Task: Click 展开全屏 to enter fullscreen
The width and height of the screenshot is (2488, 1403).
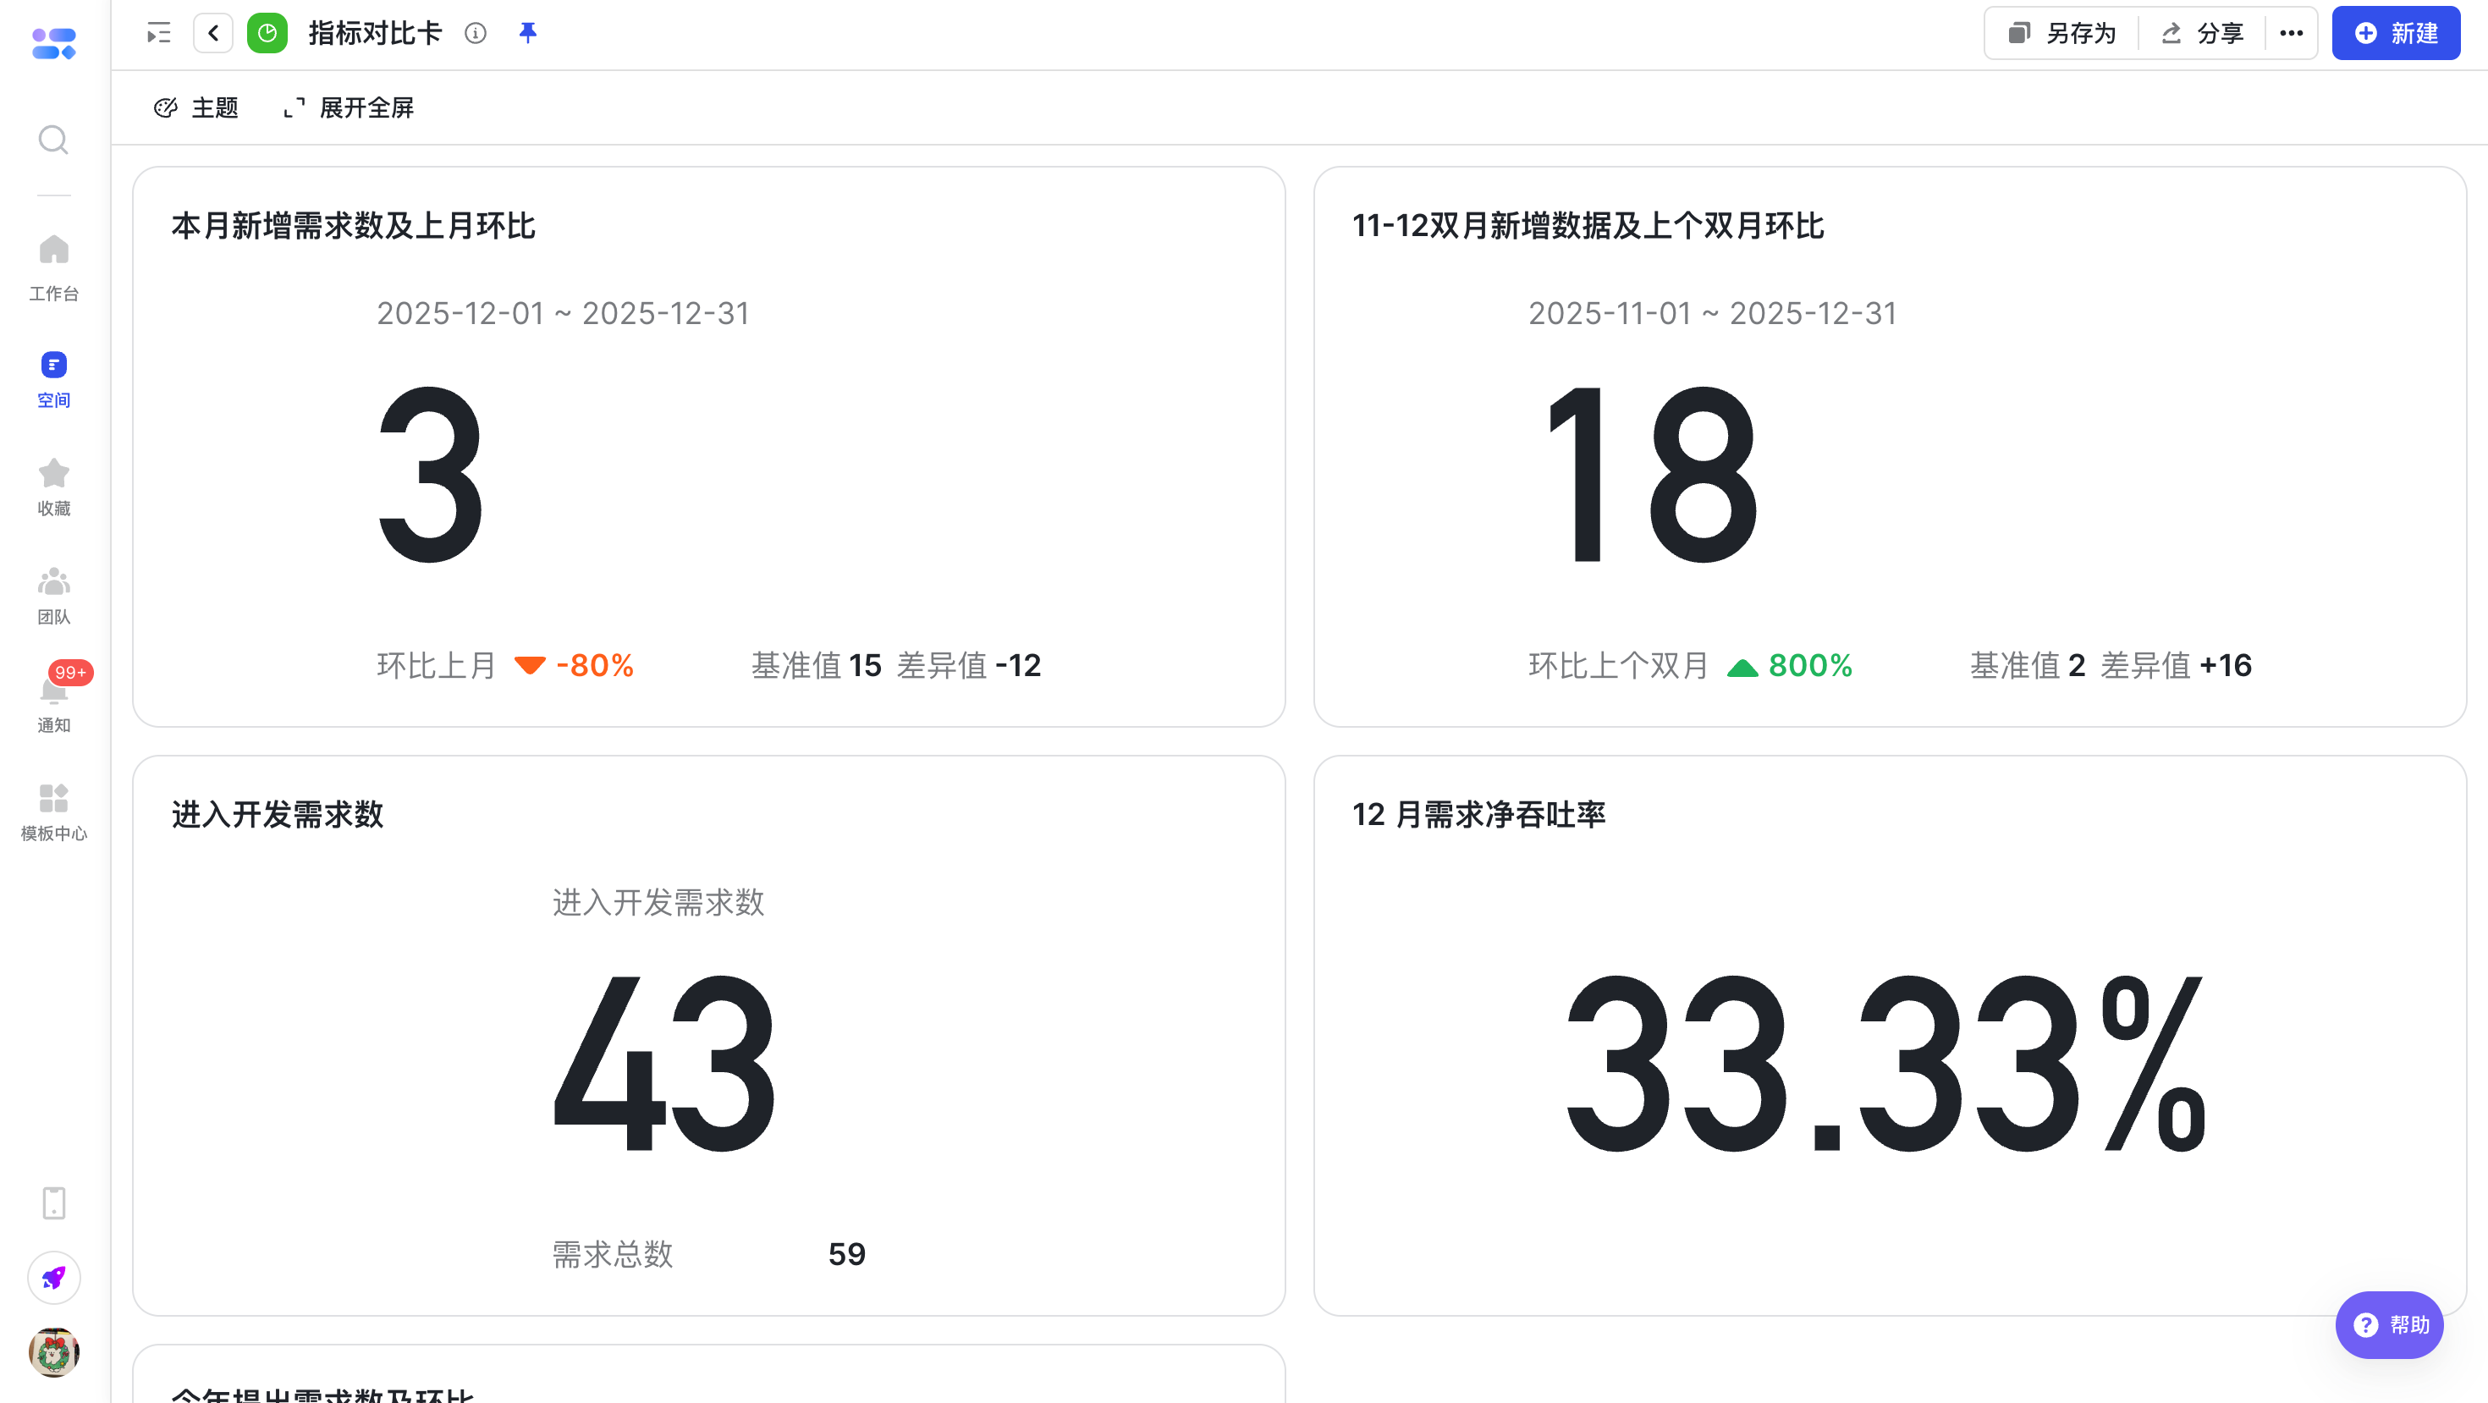Action: (348, 108)
